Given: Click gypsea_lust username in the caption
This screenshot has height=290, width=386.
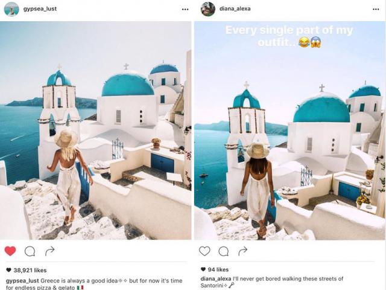Looking at the screenshot, I should tap(22, 281).
